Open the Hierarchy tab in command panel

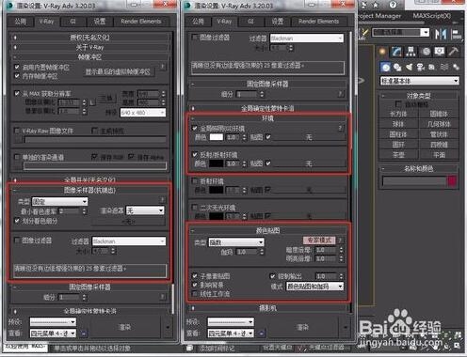pyautogui.click(x=411, y=52)
